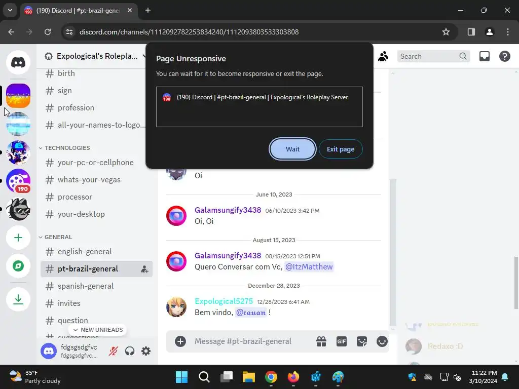Open the server icon with 190 badge
Screen dimensions: 519x389
click(x=18, y=181)
